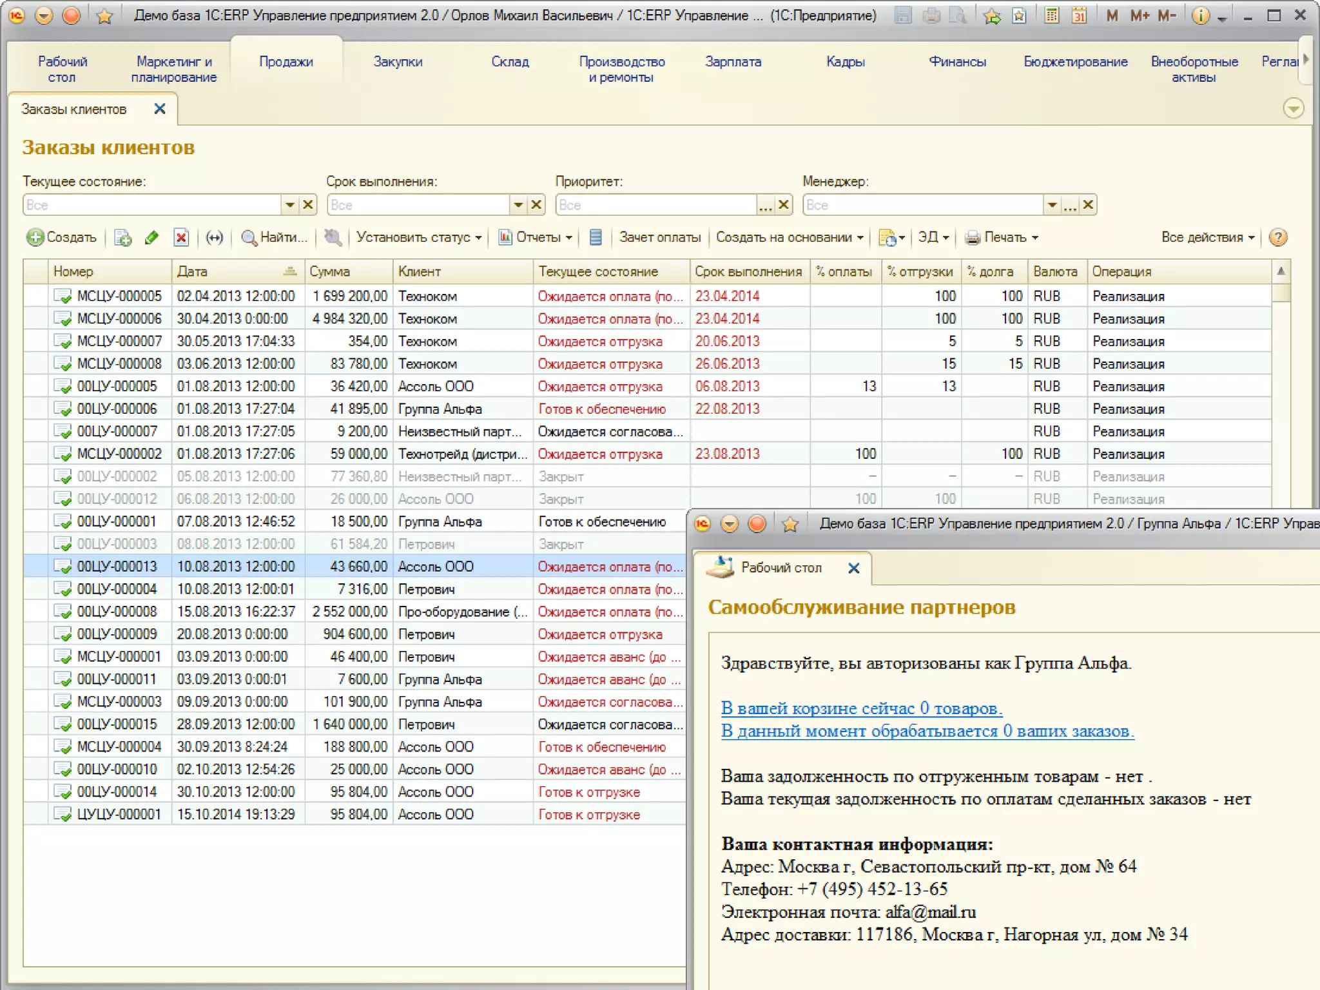Click the green Создать (Create) button
The image size is (1320, 990).
(x=62, y=238)
